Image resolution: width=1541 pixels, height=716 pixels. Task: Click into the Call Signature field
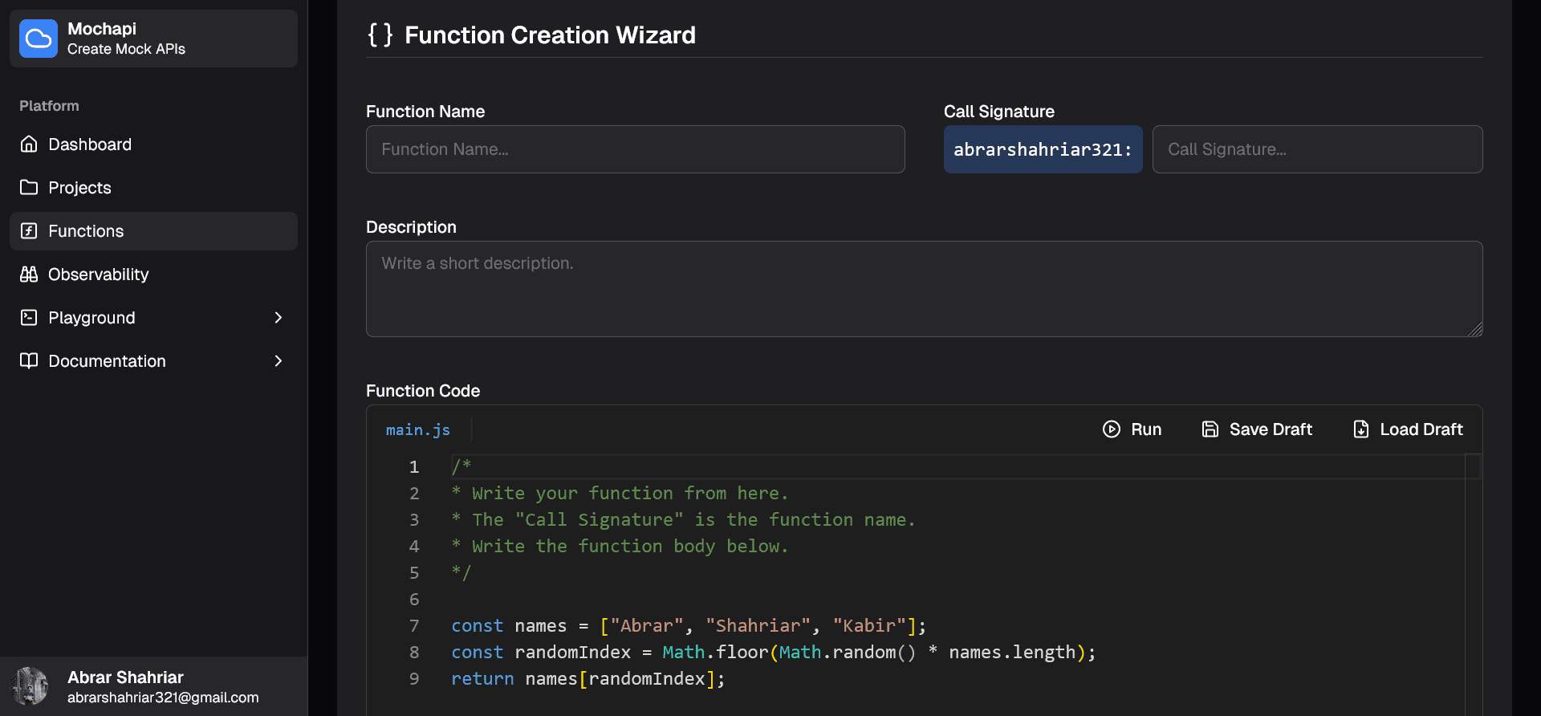[1316, 149]
